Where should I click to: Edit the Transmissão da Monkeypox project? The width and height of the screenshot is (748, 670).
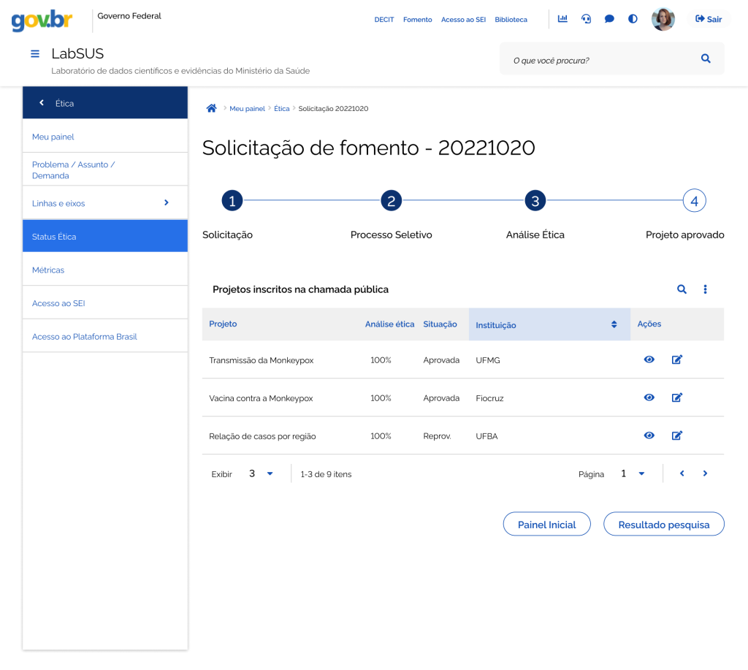pos(676,359)
